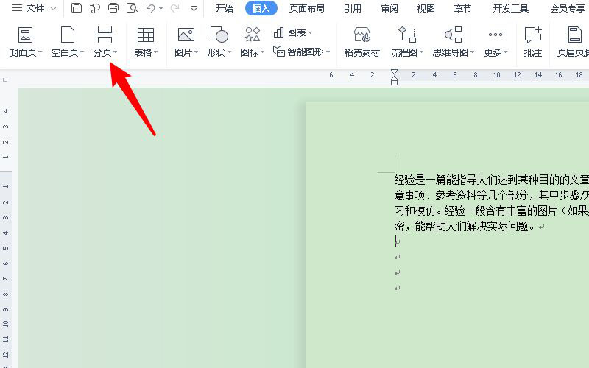589x368 pixels.
Task: Click the 表格 table grid icon
Action: click(x=146, y=35)
